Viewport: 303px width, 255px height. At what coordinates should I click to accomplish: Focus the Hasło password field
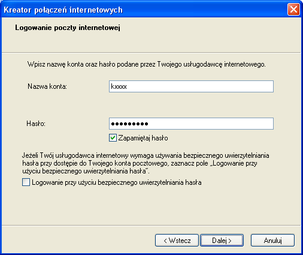tap(191, 124)
